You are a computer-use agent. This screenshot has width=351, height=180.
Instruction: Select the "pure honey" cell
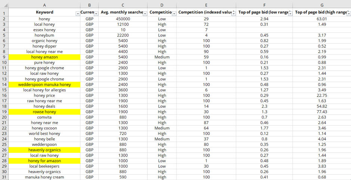pyautogui.click(x=44, y=63)
